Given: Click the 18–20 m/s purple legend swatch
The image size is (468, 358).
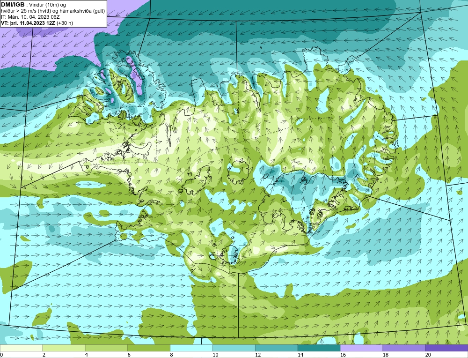Looking at the screenshot, I should point(404,348).
